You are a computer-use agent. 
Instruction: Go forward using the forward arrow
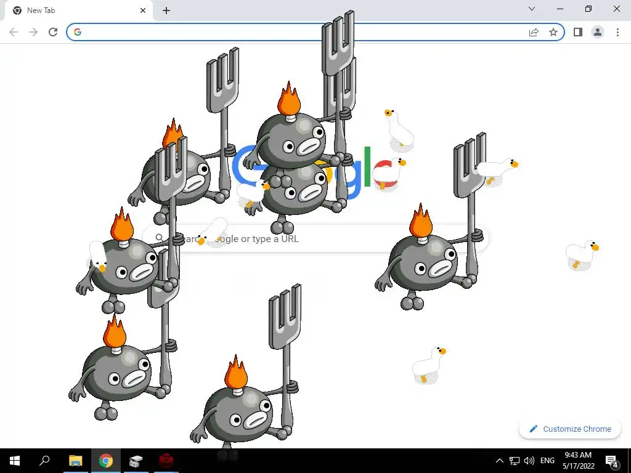pyautogui.click(x=33, y=32)
